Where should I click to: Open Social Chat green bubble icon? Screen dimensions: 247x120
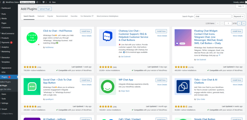click(x=32, y=87)
